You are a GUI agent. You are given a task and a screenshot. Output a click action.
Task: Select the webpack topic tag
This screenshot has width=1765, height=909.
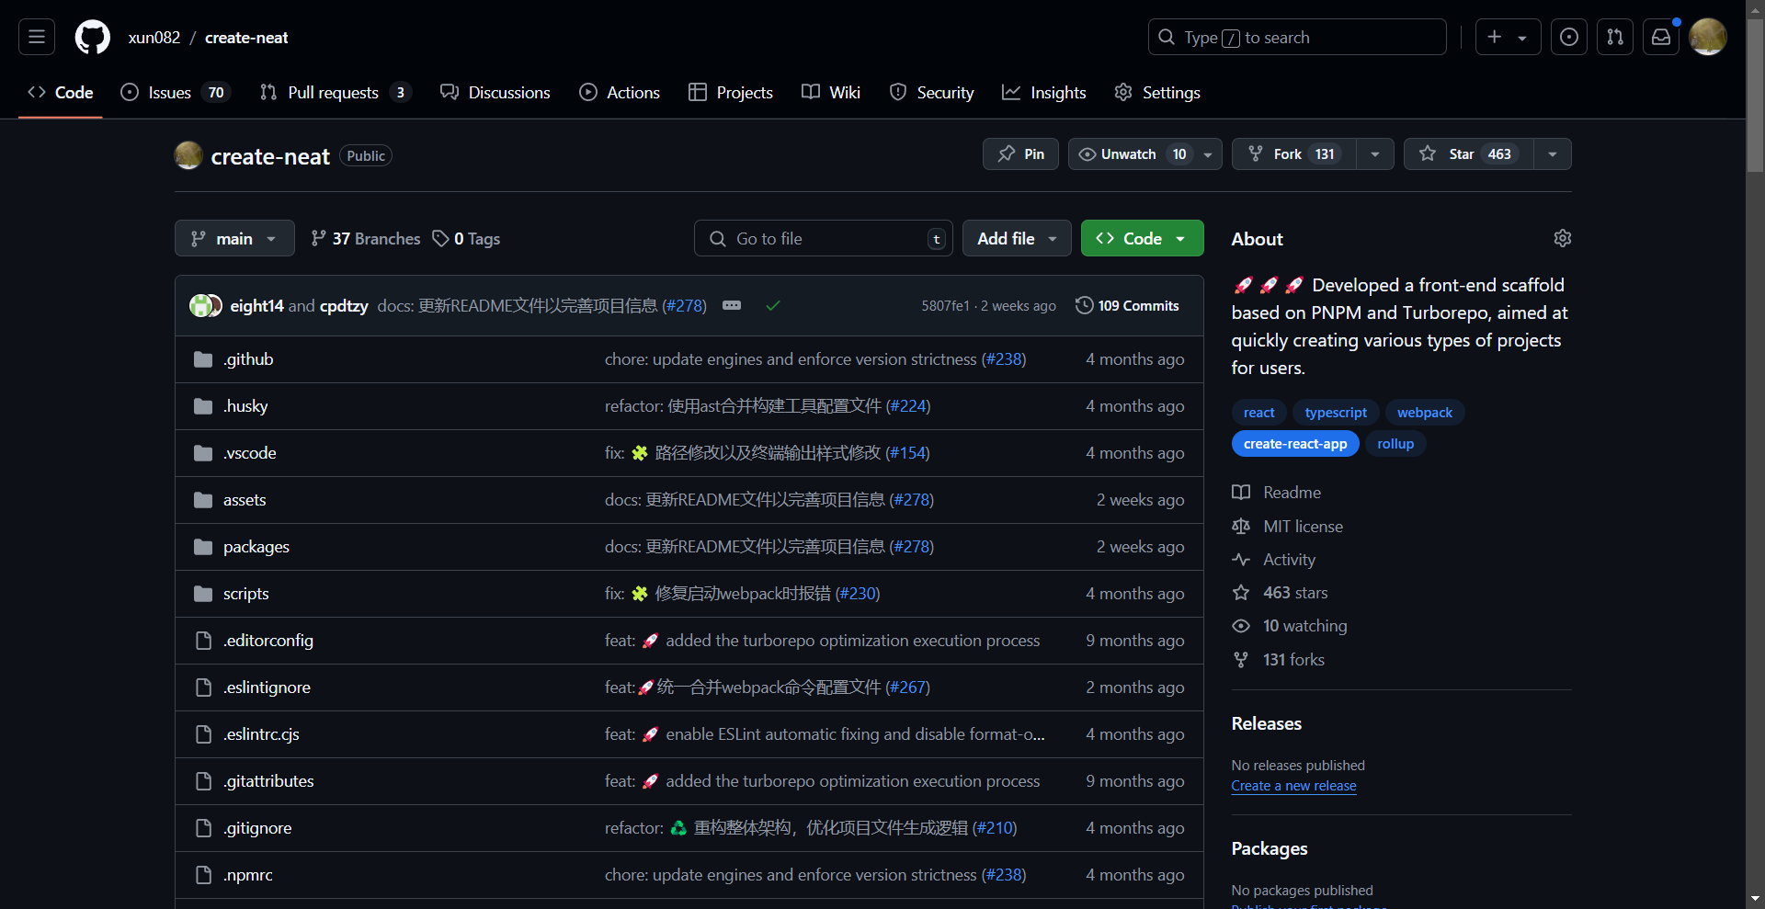coord(1425,412)
